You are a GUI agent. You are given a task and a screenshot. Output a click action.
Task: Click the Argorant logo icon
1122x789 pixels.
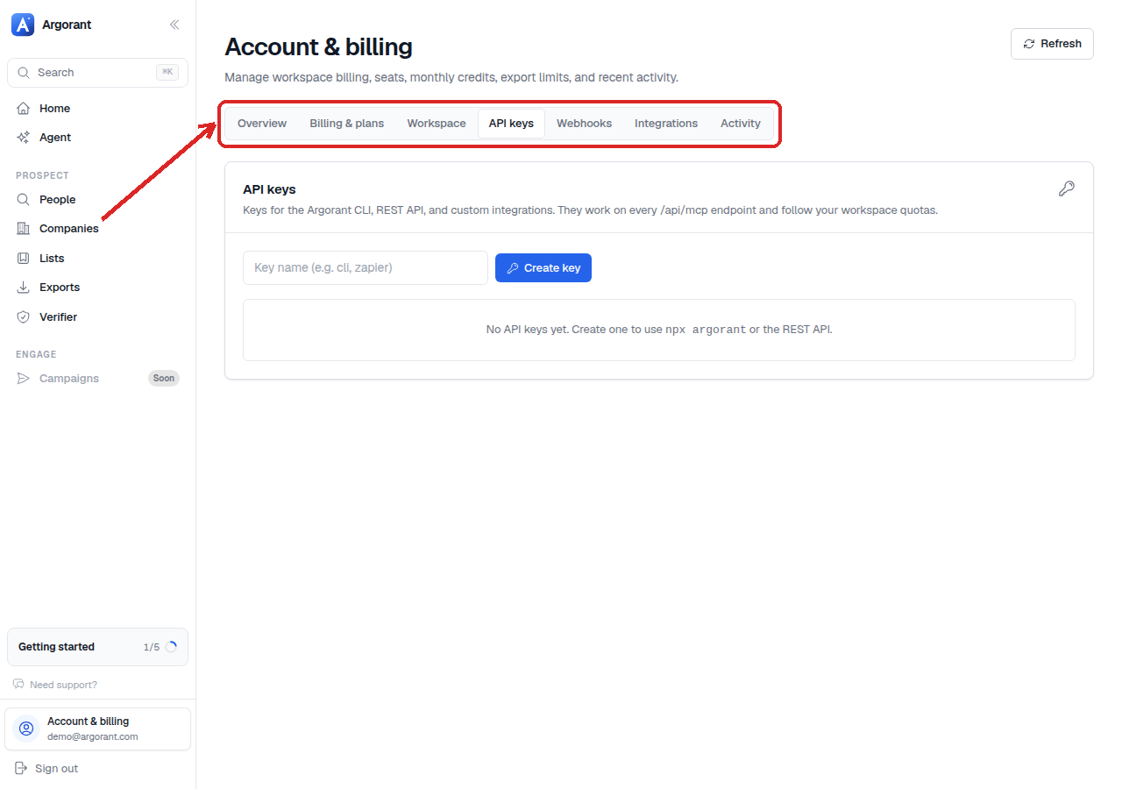coord(23,25)
